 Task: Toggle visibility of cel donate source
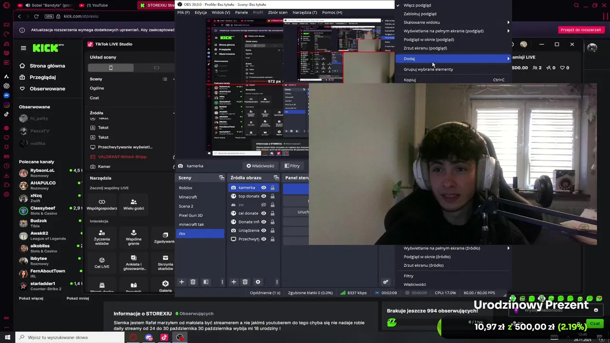[264, 213]
